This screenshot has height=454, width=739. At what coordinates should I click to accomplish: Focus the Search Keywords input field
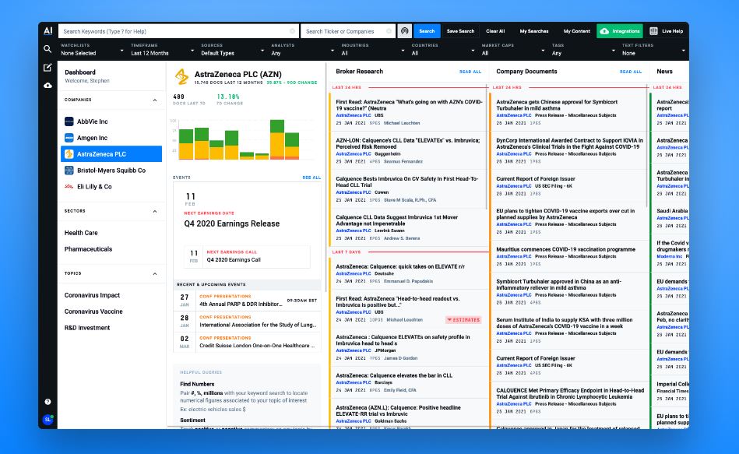(x=178, y=31)
